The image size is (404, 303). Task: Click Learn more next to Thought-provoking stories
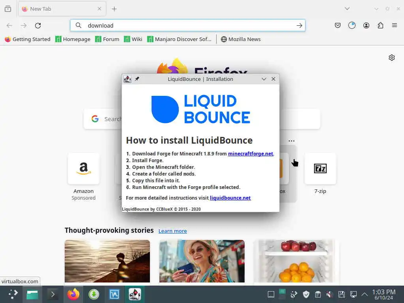[x=173, y=231]
